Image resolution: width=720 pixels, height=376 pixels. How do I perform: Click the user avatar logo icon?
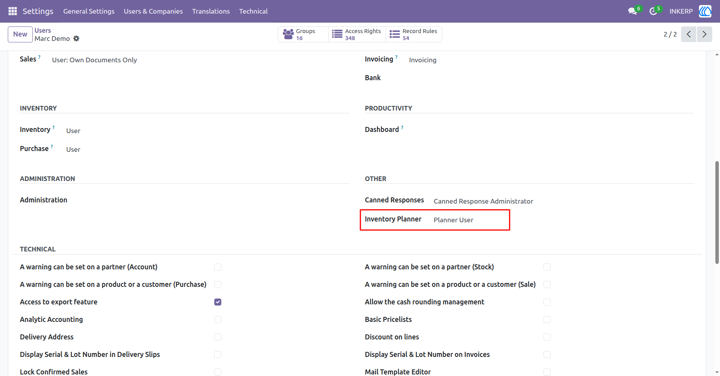(x=705, y=11)
